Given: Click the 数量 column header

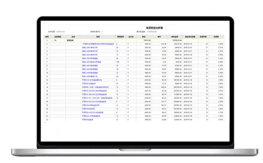Looking at the screenshot, I should point(144,37).
